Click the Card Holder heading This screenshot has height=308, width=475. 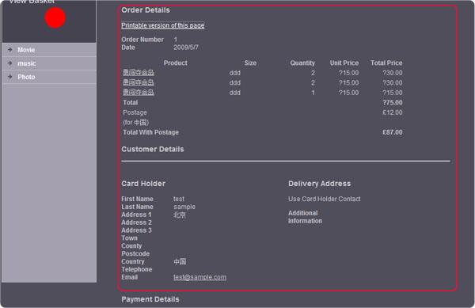(143, 184)
